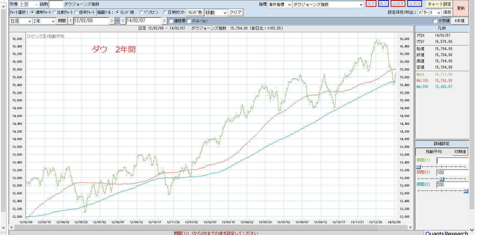Click the 更新 refresh button

click(461, 8)
